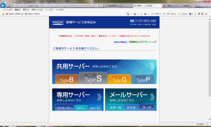Refresh the page with reload icon

coord(101,6)
